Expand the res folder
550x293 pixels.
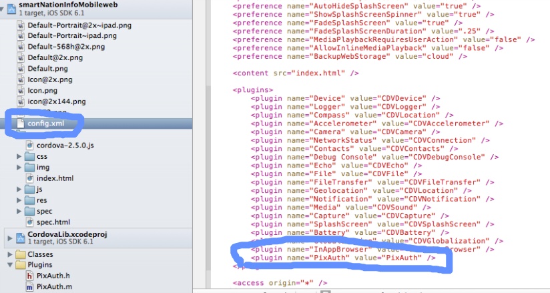[x=19, y=200]
